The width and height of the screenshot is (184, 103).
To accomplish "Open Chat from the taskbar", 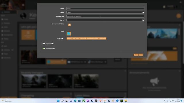I will click(x=71, y=101).
